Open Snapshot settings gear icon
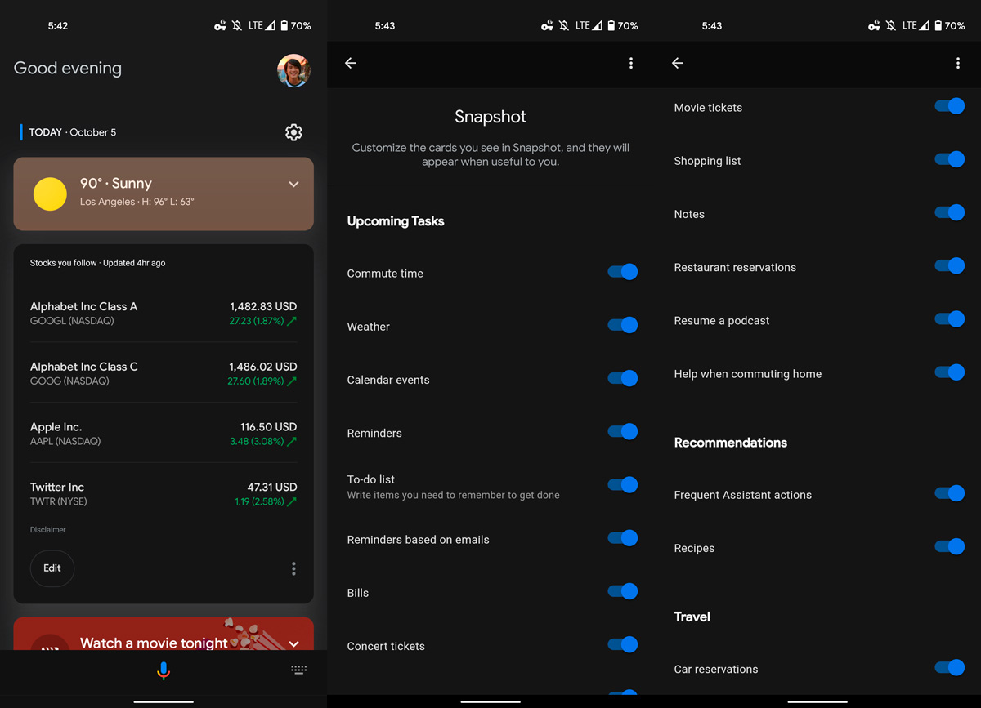This screenshot has height=708, width=981. pyautogui.click(x=293, y=132)
